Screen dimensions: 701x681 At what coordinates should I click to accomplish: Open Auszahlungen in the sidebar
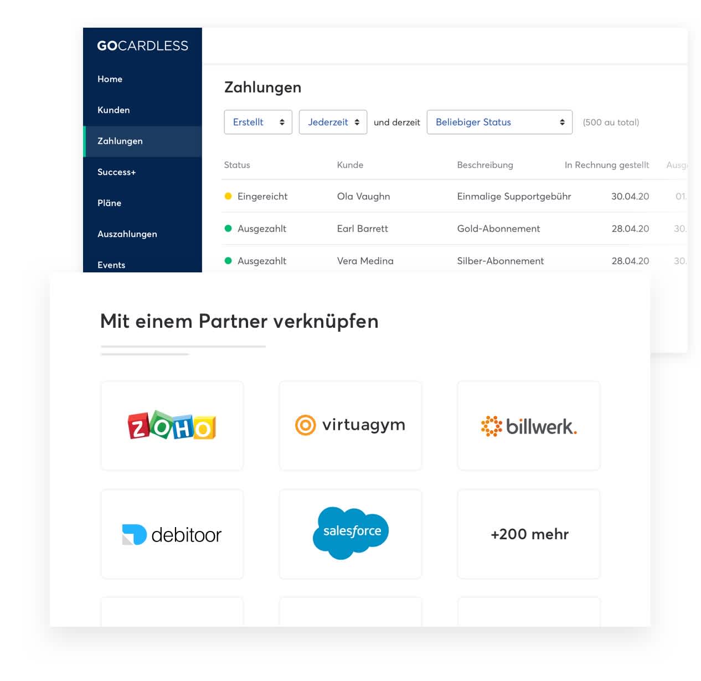127,234
